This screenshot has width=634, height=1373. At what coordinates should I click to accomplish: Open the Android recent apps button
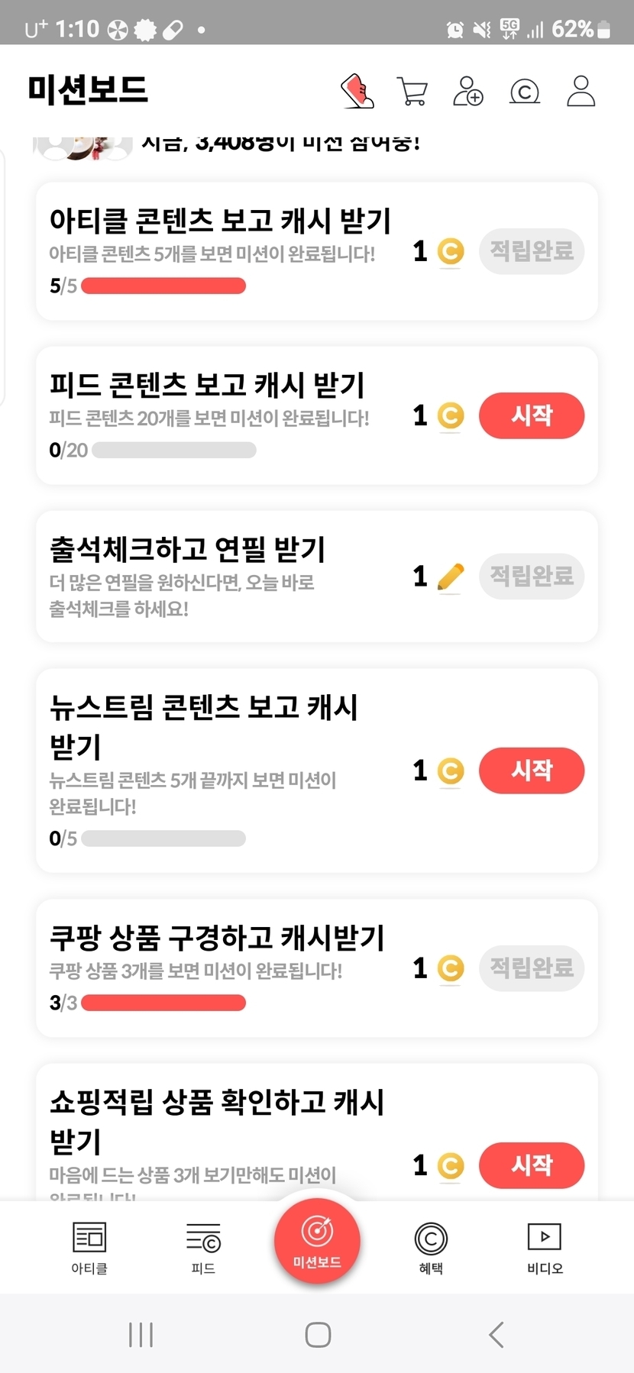141,1335
